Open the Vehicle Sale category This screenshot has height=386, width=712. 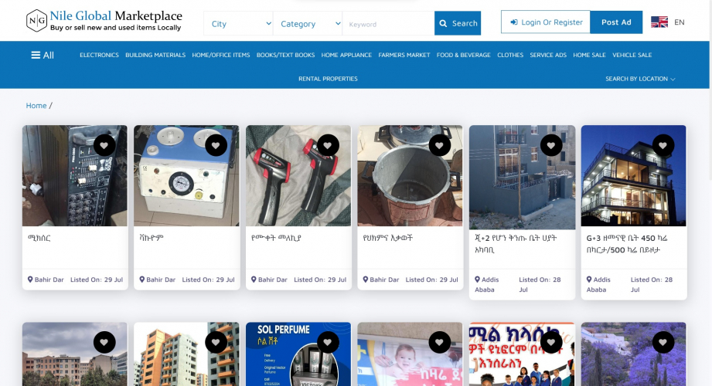click(x=632, y=55)
